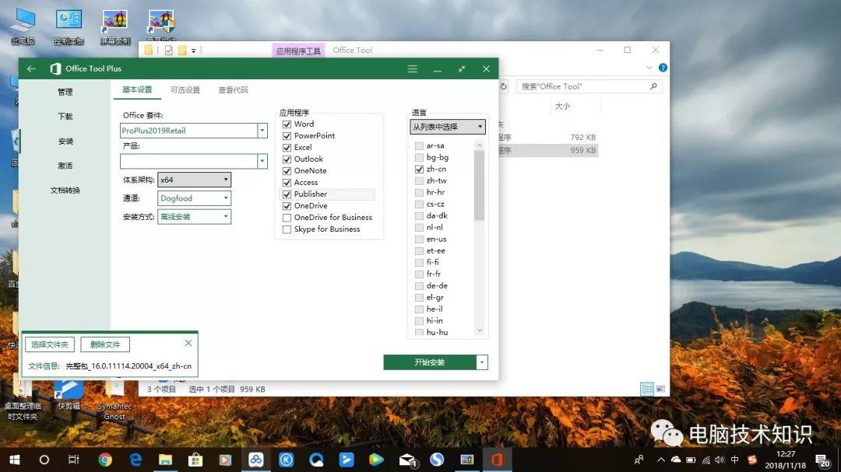This screenshot has height=472, width=841.
Task: Check Skype for Business
Action: [x=287, y=229]
